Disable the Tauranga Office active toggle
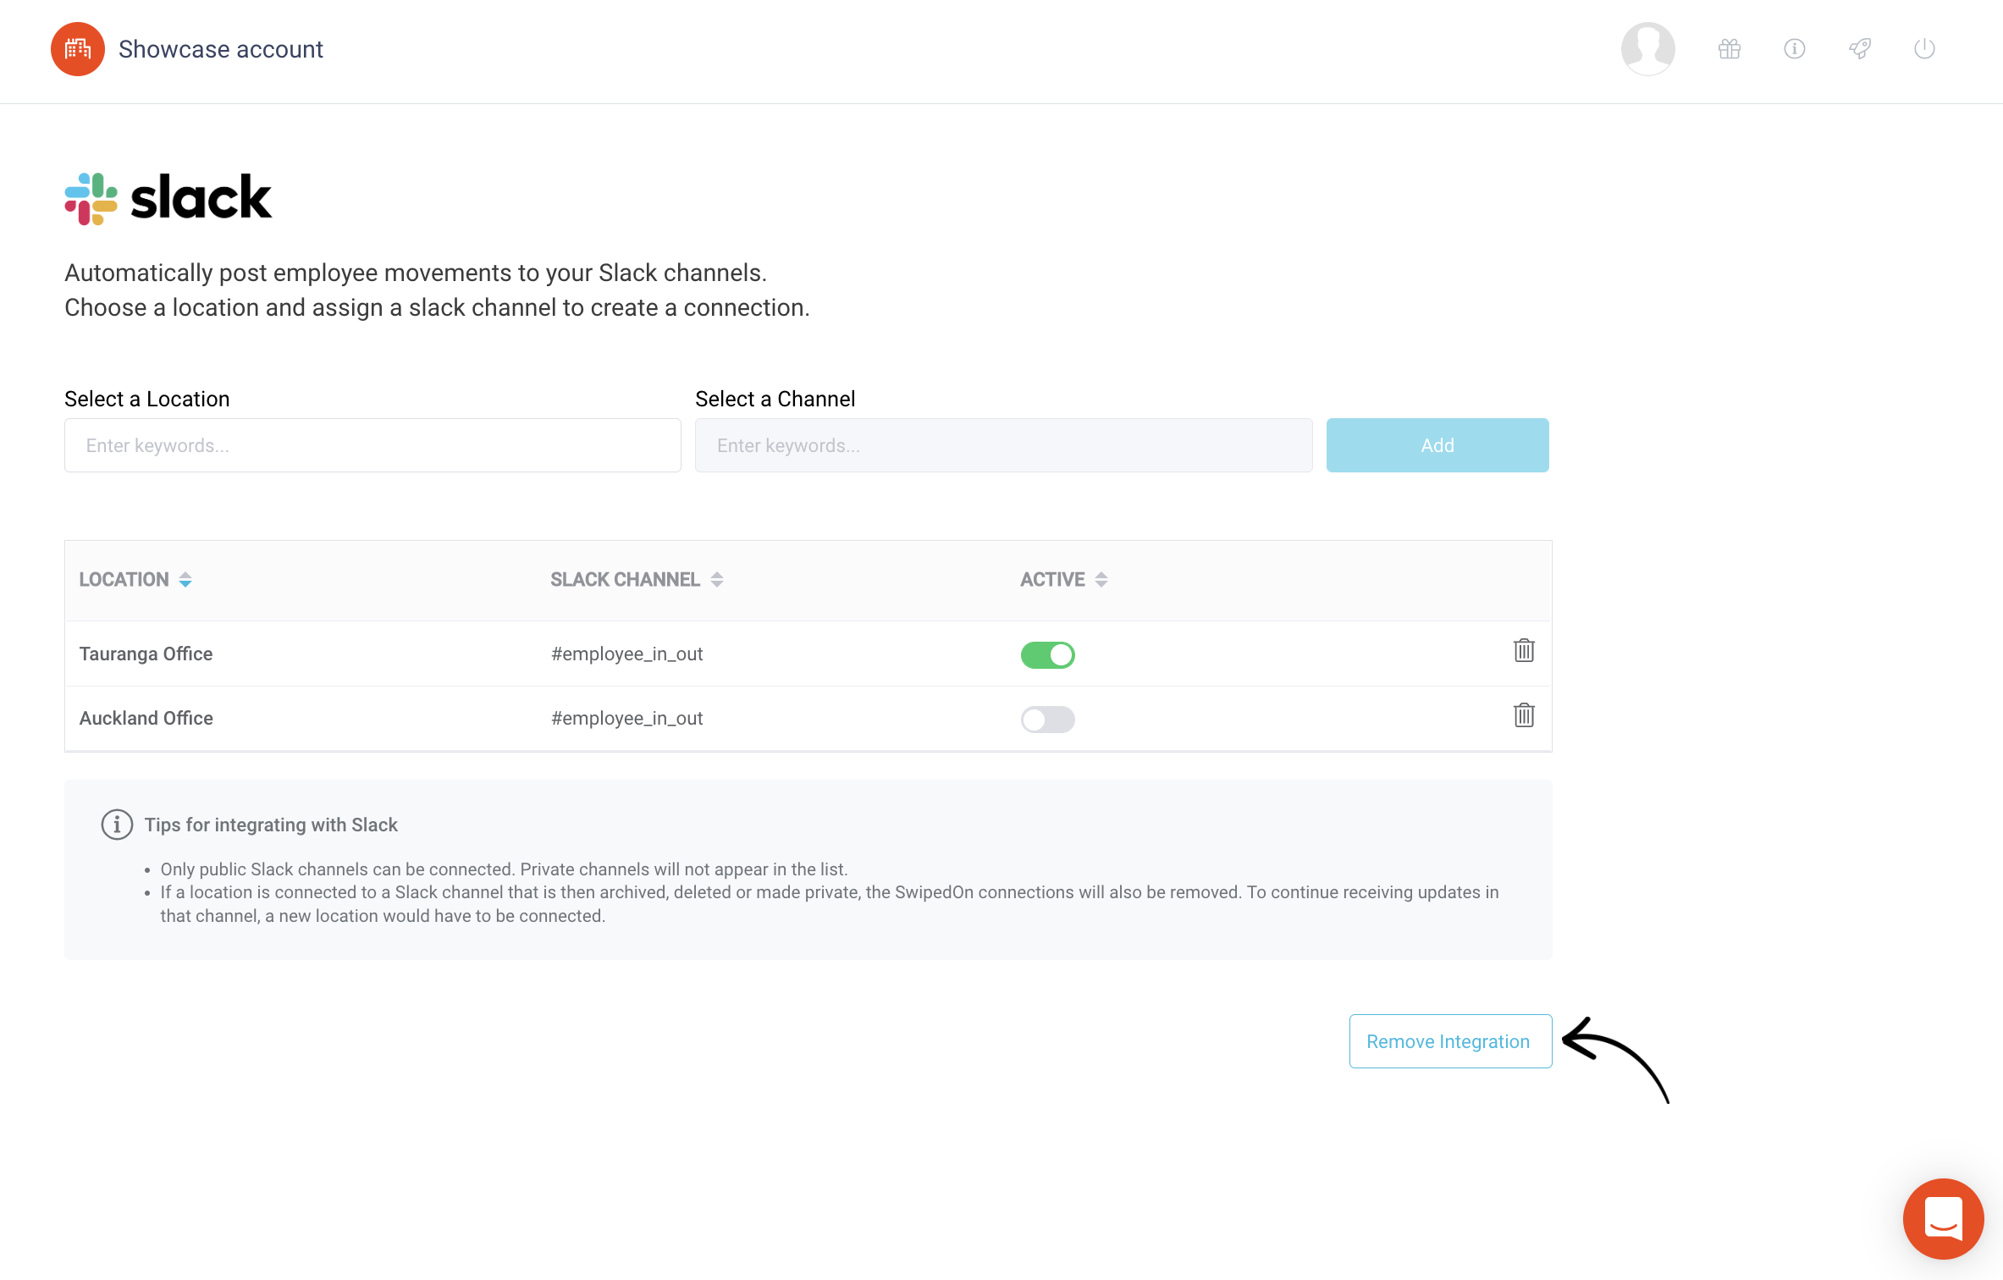Image resolution: width=2003 pixels, height=1280 pixels. 1047,654
